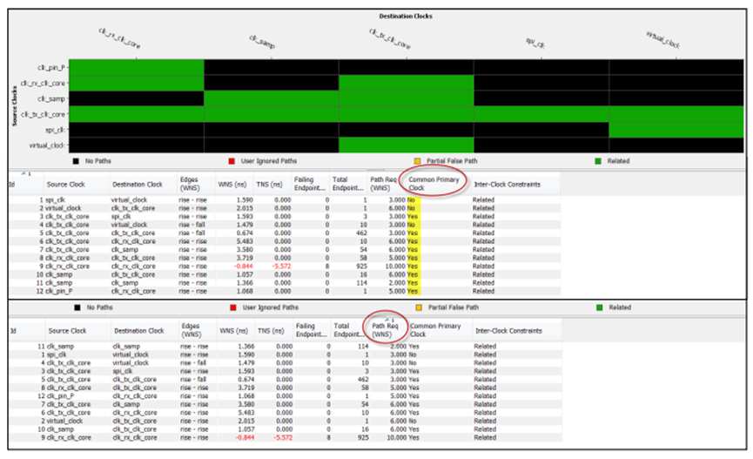This screenshot has width=753, height=459.
Task: Select the green matrix cell from virtual_clock to clk_tx_clk_core
Action: click(407, 145)
